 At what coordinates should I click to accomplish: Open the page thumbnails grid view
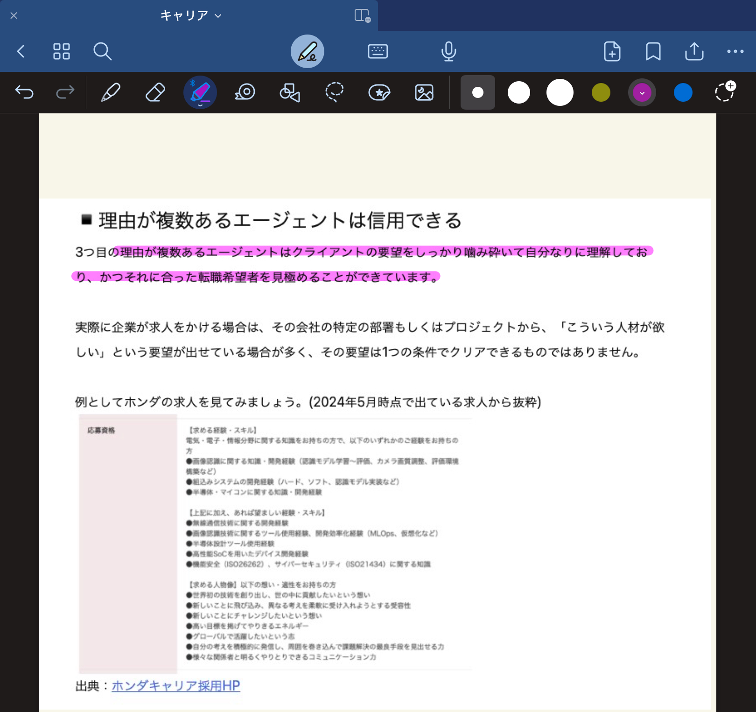(x=62, y=51)
